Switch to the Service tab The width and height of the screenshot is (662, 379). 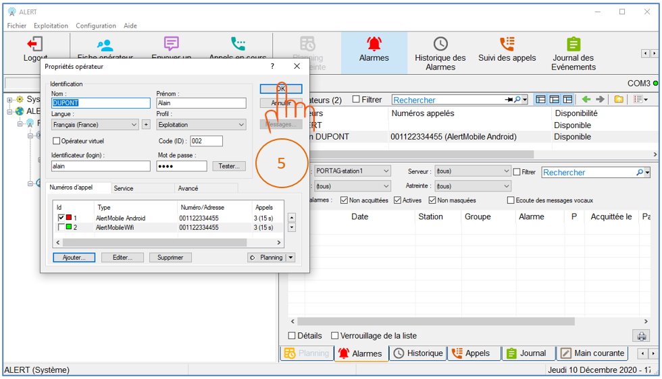click(x=124, y=188)
